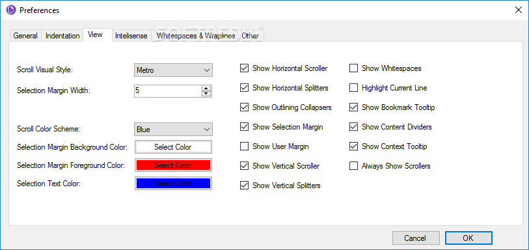Image resolution: width=529 pixels, height=250 pixels.
Task: Turn on Highlight Current Line
Action: pyautogui.click(x=353, y=88)
